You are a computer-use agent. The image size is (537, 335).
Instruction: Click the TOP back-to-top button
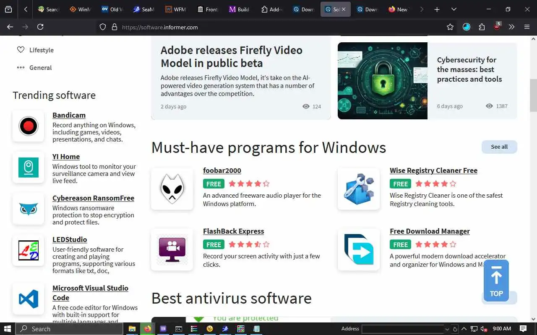(x=496, y=281)
